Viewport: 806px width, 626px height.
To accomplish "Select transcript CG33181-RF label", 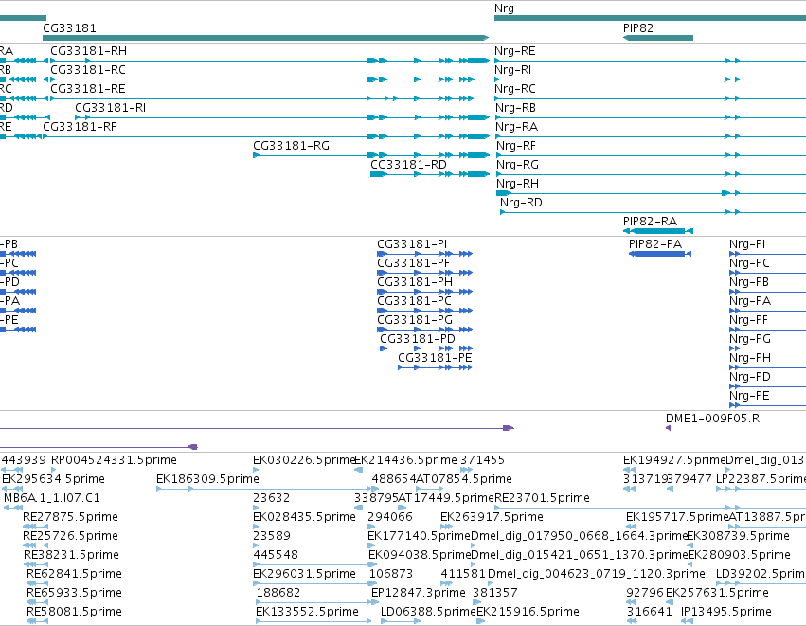I will coord(80,127).
